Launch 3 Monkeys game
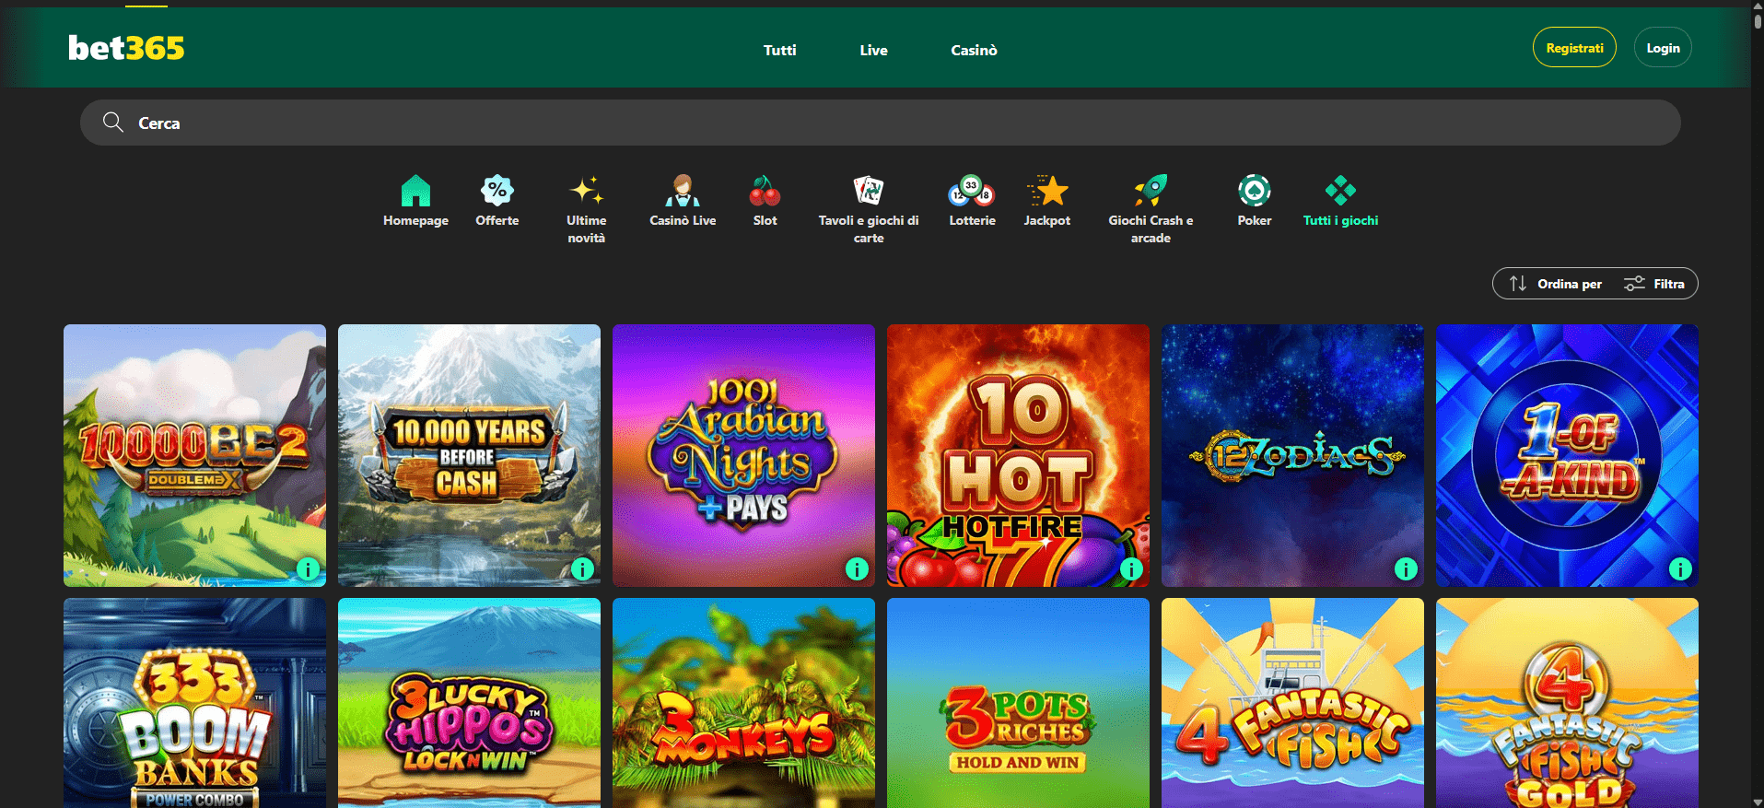Viewport: 1764px width, 808px height. (743, 703)
